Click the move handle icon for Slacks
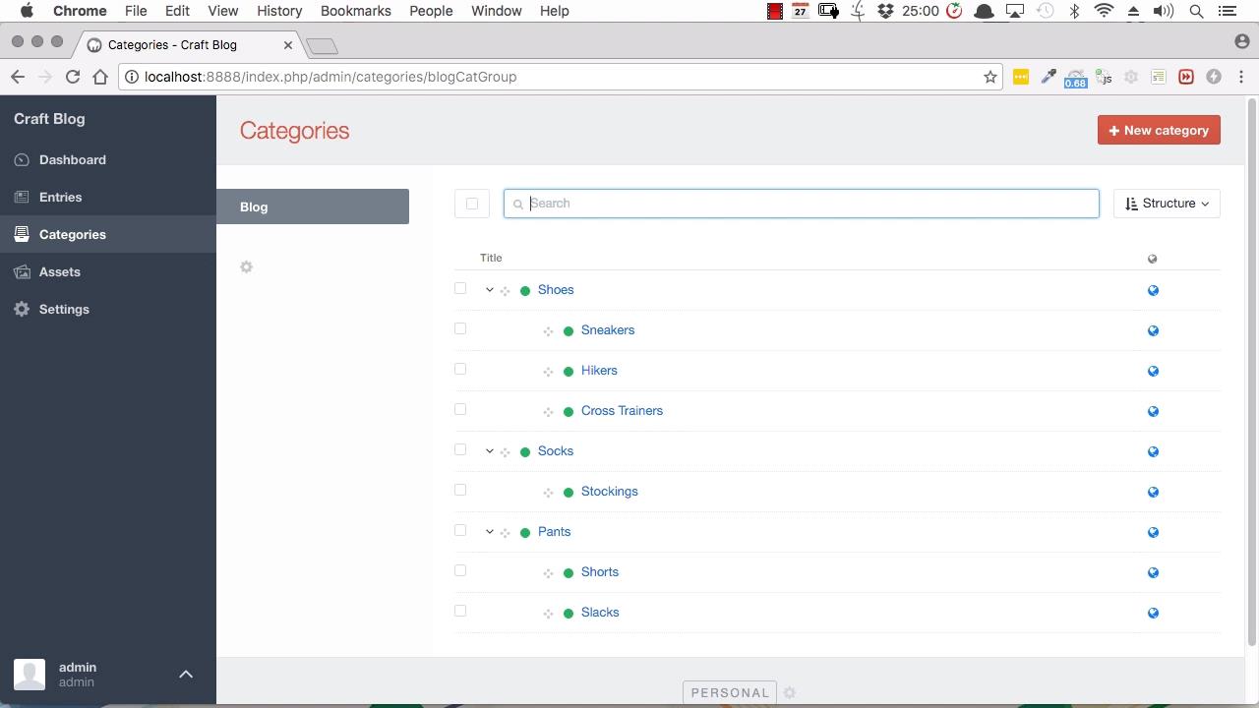The image size is (1259, 708). pyautogui.click(x=549, y=613)
